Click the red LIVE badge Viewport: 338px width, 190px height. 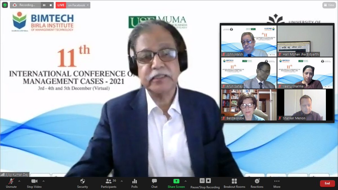click(x=61, y=5)
